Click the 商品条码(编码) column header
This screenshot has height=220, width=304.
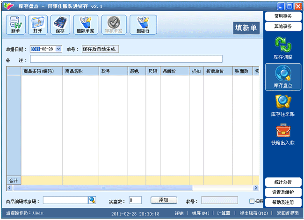click(x=42, y=71)
